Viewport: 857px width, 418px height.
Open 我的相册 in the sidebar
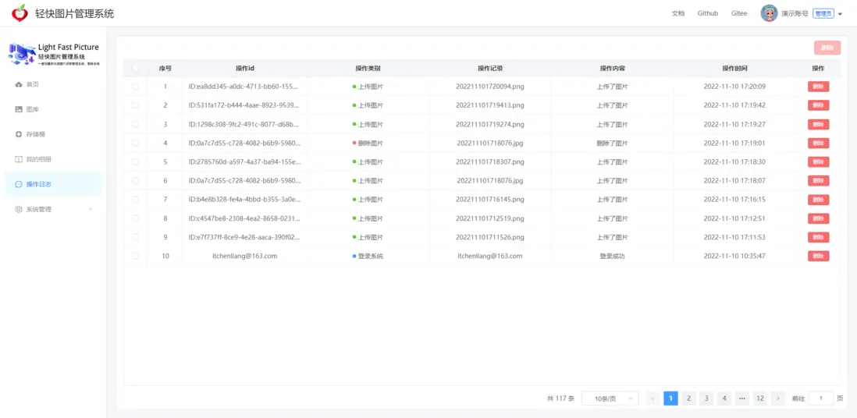[x=53, y=160]
